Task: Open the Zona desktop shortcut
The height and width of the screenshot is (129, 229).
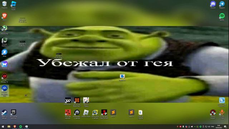Action: 4,53
